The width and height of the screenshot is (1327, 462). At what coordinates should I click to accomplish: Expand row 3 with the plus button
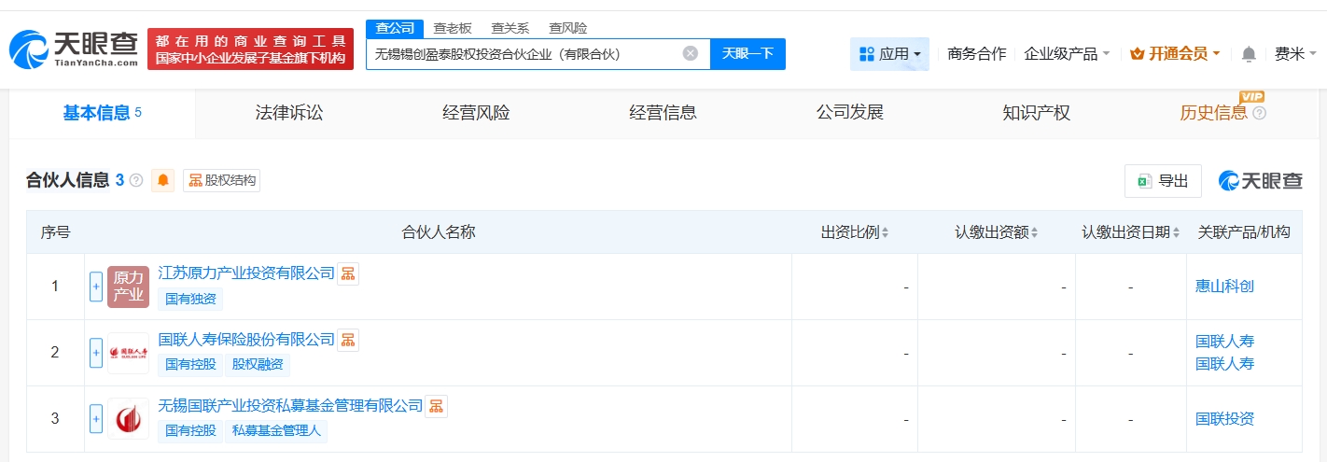point(96,419)
